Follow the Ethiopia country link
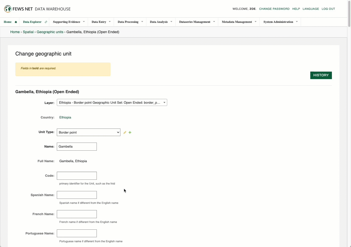 (65, 117)
